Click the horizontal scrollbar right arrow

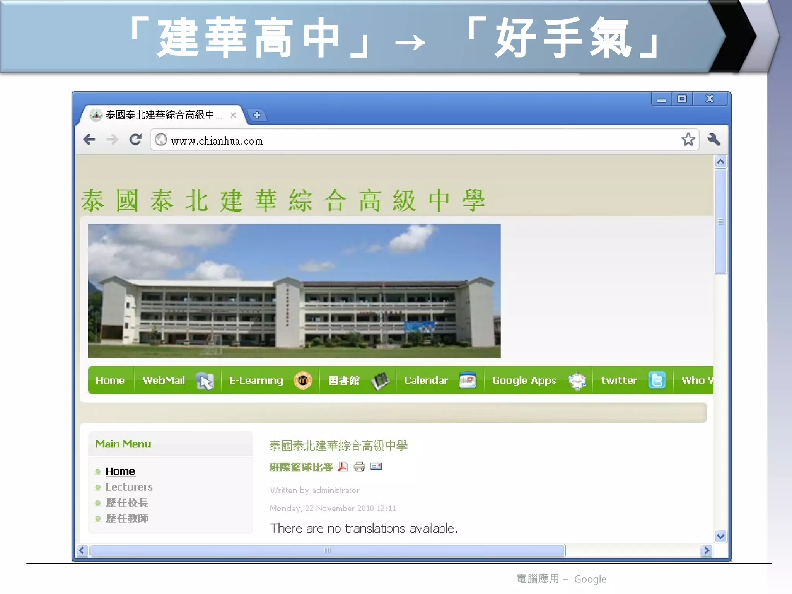[x=706, y=550]
